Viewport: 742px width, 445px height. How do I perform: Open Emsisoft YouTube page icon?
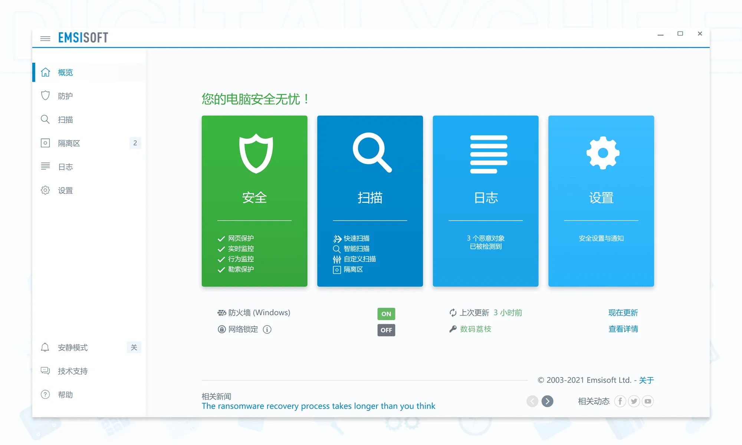coord(648,401)
